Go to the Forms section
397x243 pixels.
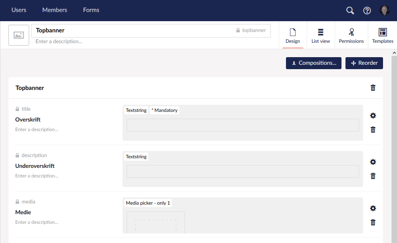91,10
